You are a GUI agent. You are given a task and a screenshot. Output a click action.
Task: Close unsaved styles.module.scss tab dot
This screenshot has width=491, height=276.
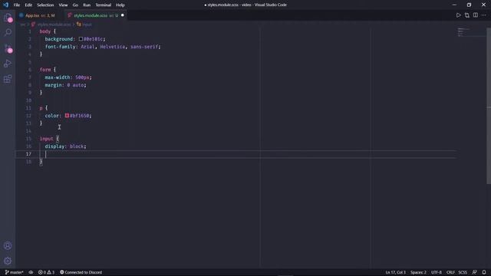pos(123,15)
